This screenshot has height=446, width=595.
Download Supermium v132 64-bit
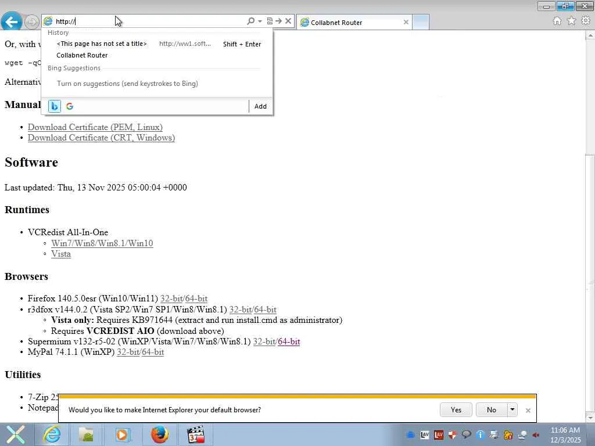tap(289, 341)
